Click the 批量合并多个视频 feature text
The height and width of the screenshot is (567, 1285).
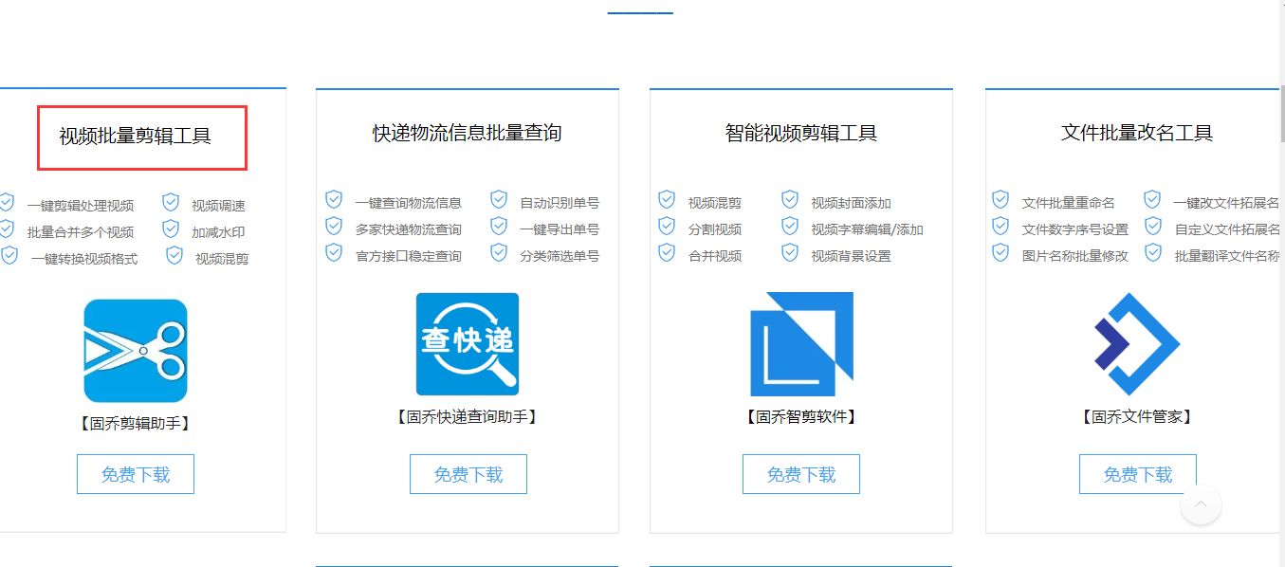click(81, 232)
